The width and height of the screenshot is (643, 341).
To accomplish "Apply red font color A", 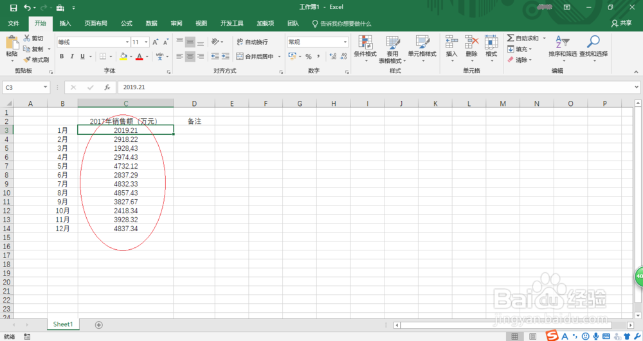I will click(x=140, y=57).
